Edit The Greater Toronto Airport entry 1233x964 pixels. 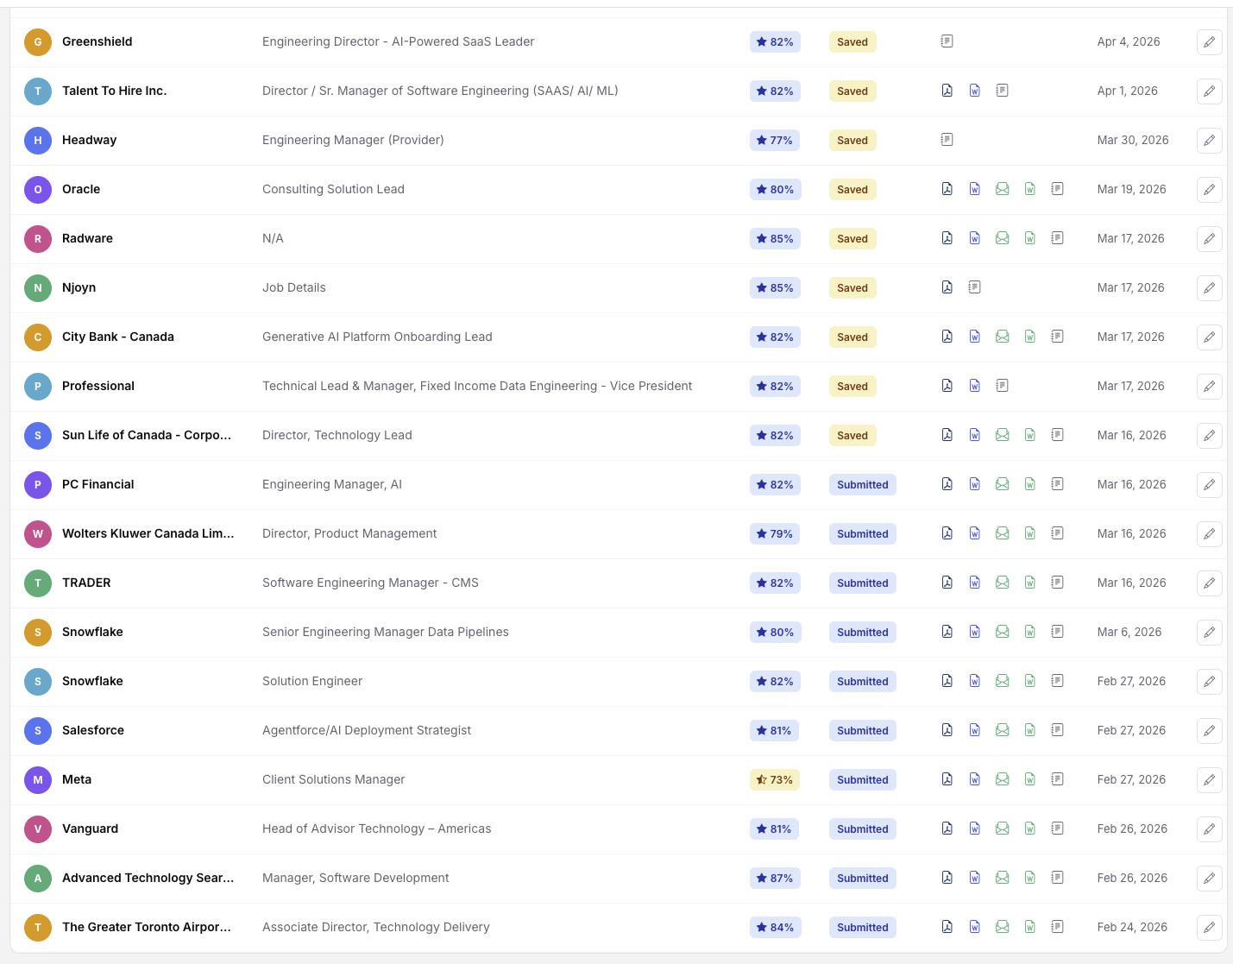(1209, 927)
